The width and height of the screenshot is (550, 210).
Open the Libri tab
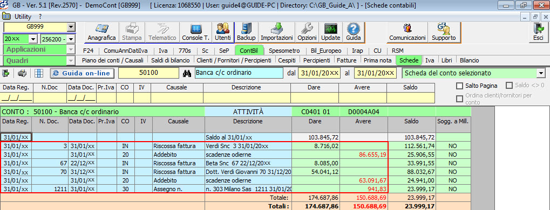[446, 60]
